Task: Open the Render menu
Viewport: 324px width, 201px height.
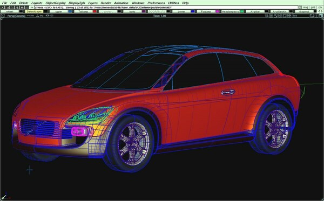Action: [106, 3]
